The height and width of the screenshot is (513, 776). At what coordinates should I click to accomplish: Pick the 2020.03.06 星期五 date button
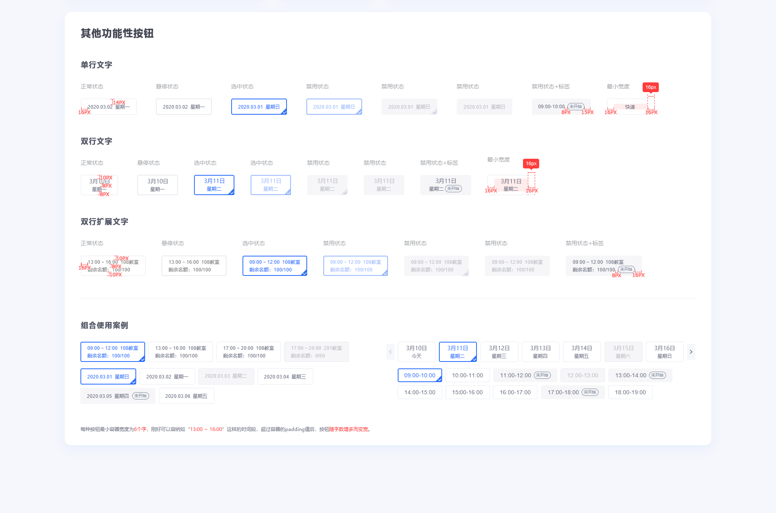(186, 396)
